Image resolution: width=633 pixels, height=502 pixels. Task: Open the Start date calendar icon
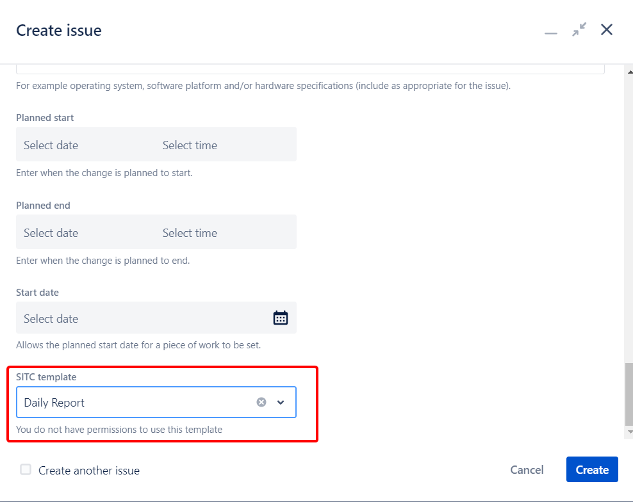pyautogui.click(x=281, y=318)
